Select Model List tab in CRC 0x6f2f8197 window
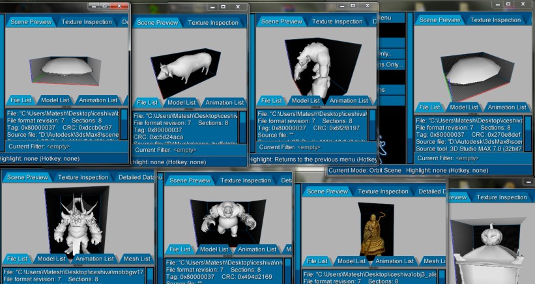The width and height of the screenshot is (535, 284). click(306, 100)
